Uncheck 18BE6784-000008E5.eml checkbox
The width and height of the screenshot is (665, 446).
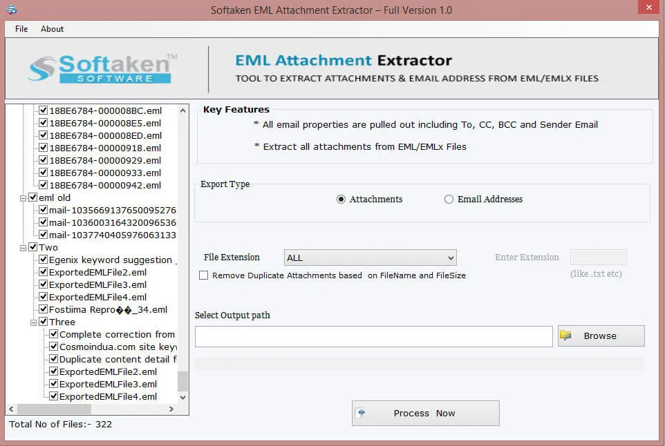click(44, 123)
